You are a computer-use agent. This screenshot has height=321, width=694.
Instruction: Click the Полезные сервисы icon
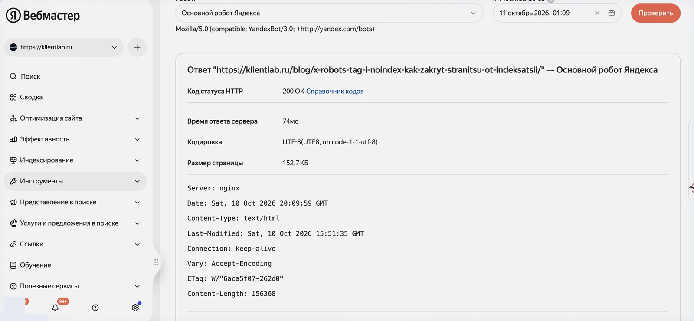click(13, 286)
